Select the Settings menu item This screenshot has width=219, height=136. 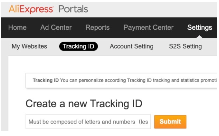(200, 28)
